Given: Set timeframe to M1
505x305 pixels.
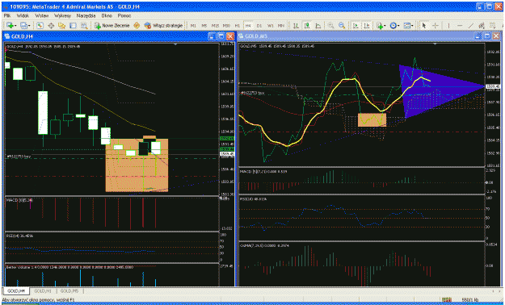Looking at the screenshot, I should point(193,26).
